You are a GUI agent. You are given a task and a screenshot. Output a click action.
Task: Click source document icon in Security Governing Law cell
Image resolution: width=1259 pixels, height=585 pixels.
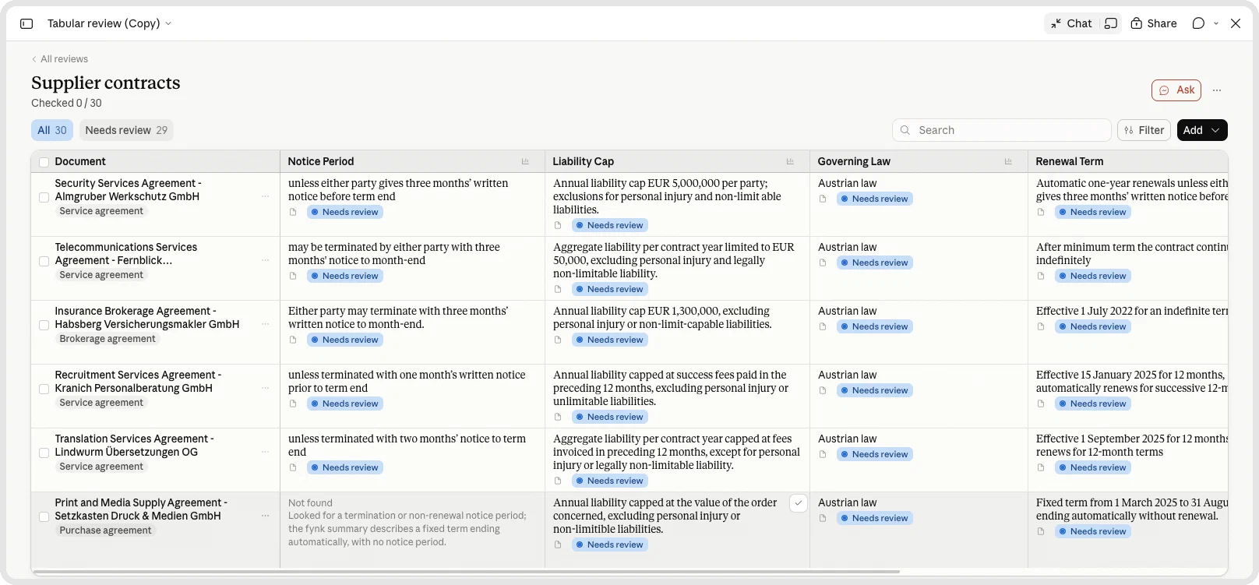coord(823,199)
